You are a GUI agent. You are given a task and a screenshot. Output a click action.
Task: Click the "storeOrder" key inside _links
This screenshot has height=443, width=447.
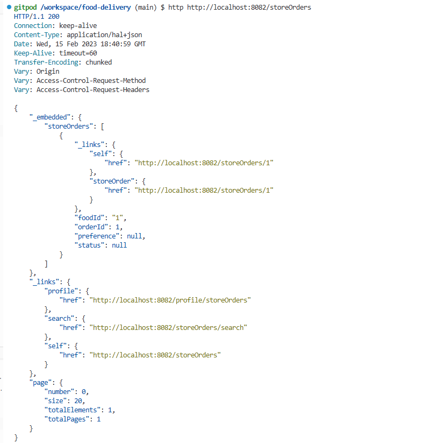112,181
